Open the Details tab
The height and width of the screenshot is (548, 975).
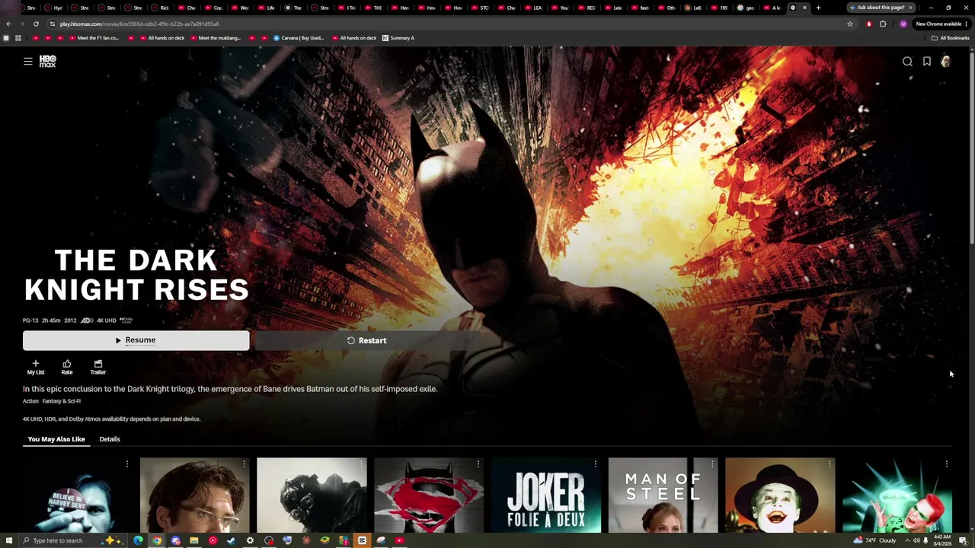pos(110,439)
